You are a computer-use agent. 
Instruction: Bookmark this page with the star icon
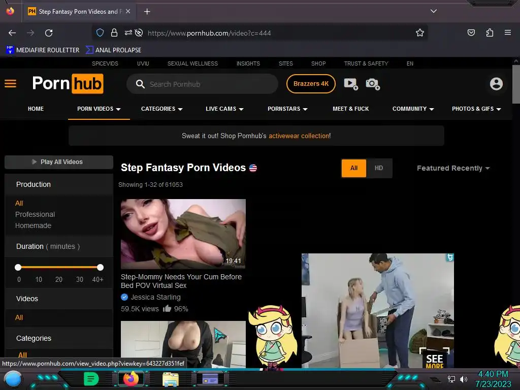(420, 32)
